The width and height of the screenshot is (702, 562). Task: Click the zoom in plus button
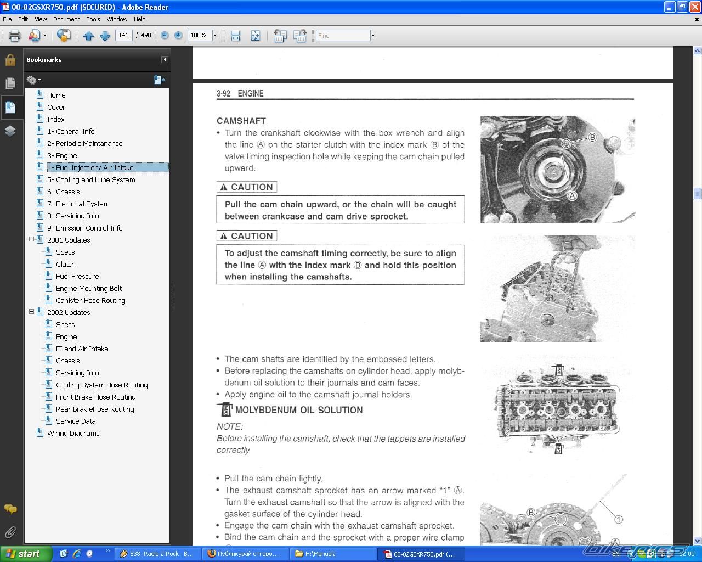pos(178,36)
